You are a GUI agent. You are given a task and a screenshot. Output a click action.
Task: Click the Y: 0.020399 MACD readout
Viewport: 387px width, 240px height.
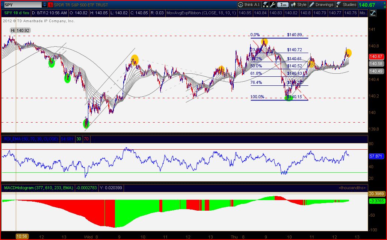click(111, 188)
